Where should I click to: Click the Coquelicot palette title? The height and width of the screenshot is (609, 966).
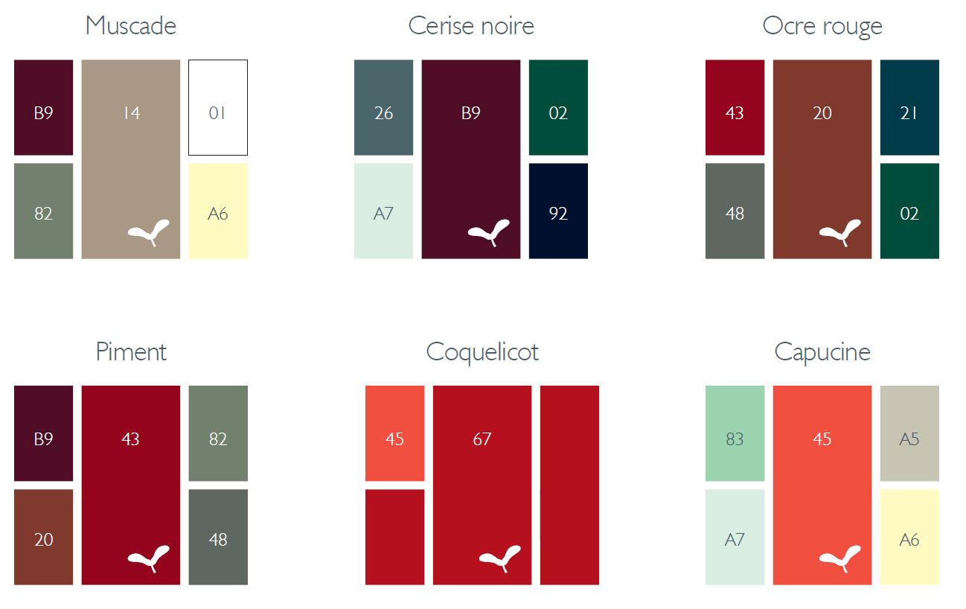tap(482, 351)
